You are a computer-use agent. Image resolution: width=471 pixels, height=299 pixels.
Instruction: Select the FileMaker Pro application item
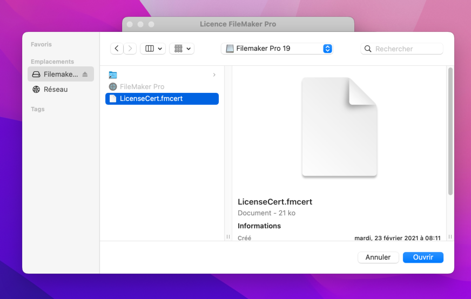point(142,86)
